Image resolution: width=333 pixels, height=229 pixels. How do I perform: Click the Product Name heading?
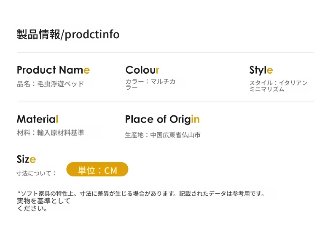53,70
